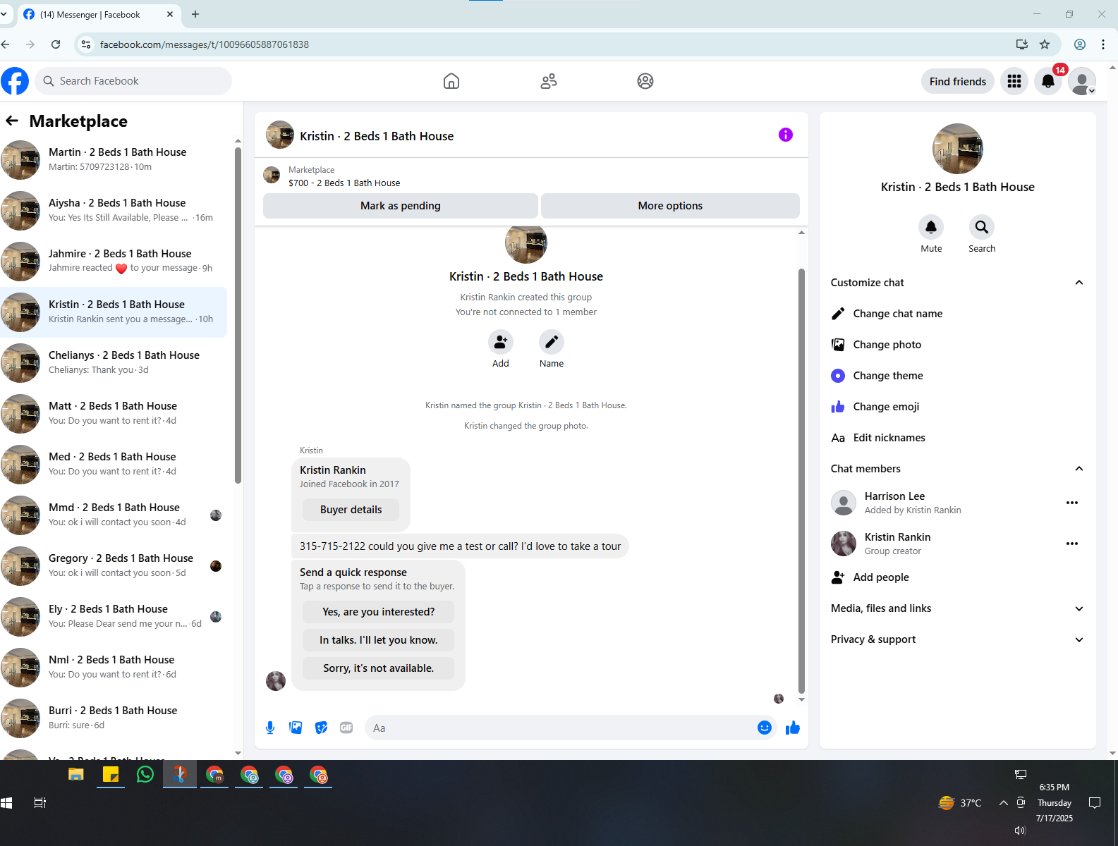Open the Facebook Home icon
This screenshot has height=846, width=1118.
tap(451, 81)
